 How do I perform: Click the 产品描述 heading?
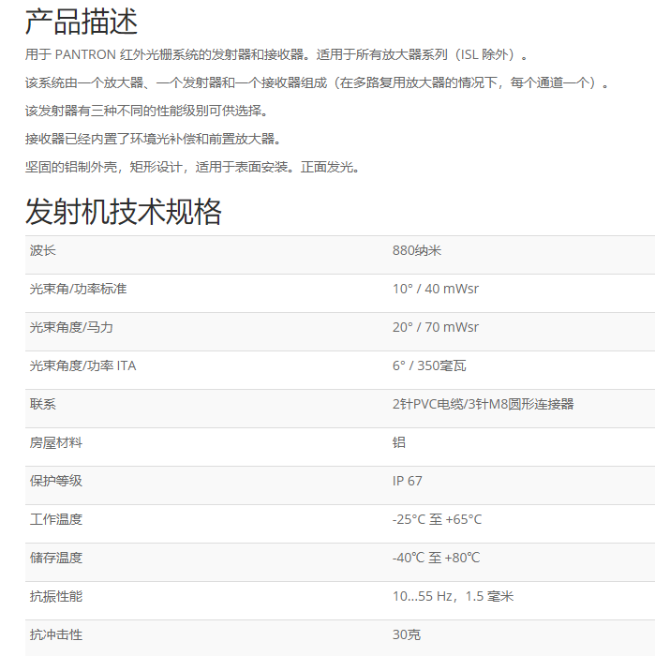[x=81, y=21]
